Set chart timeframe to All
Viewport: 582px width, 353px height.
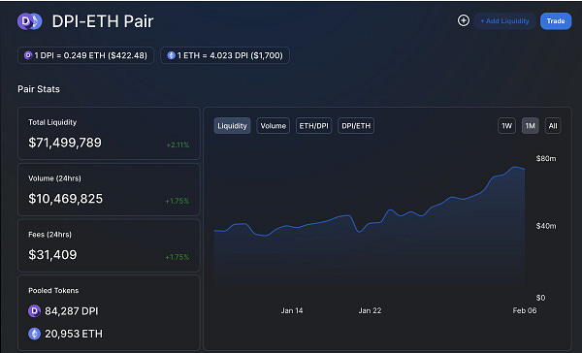point(553,126)
